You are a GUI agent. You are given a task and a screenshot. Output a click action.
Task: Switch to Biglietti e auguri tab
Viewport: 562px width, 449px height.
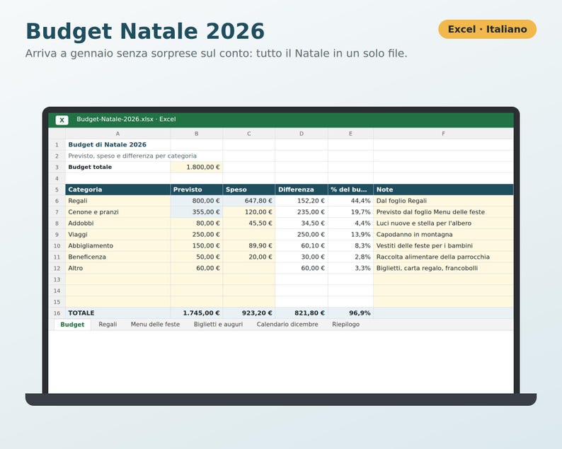(x=218, y=325)
